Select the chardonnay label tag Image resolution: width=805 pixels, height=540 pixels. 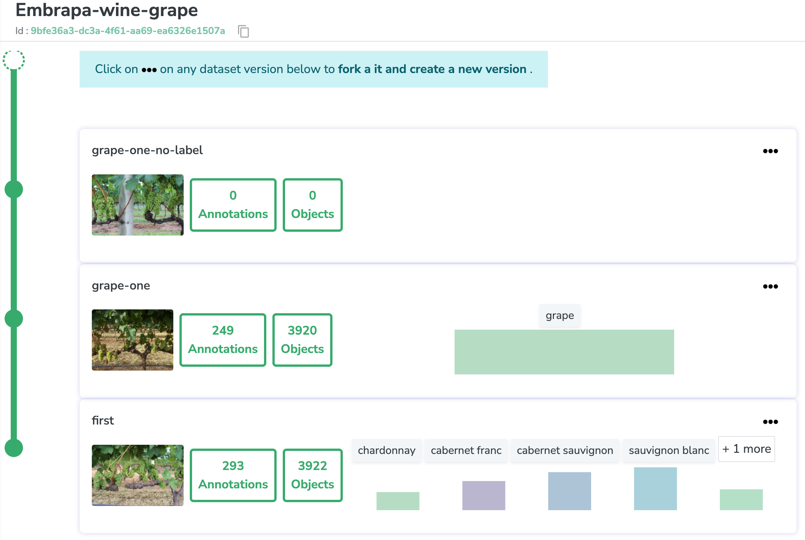(x=386, y=451)
